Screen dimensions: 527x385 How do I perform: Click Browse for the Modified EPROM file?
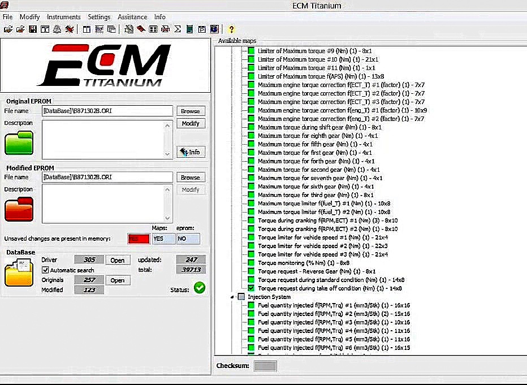coord(191,178)
